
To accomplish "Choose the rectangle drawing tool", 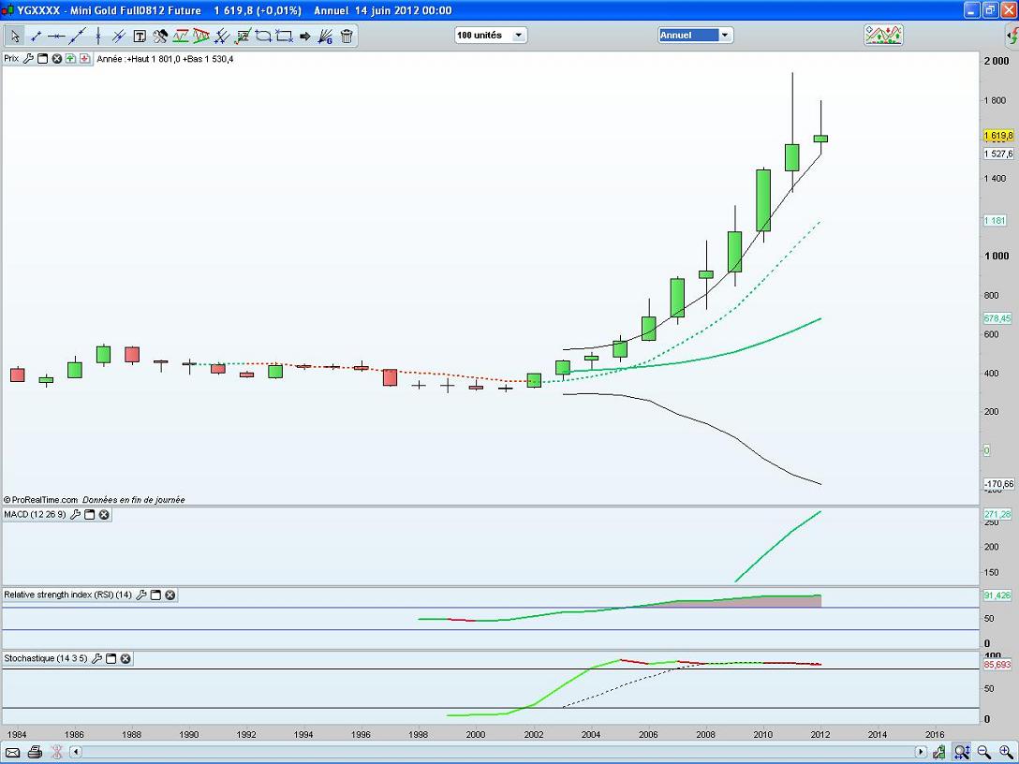I will tap(285, 37).
